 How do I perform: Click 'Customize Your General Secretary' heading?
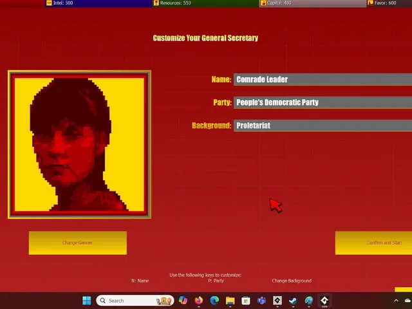point(205,38)
